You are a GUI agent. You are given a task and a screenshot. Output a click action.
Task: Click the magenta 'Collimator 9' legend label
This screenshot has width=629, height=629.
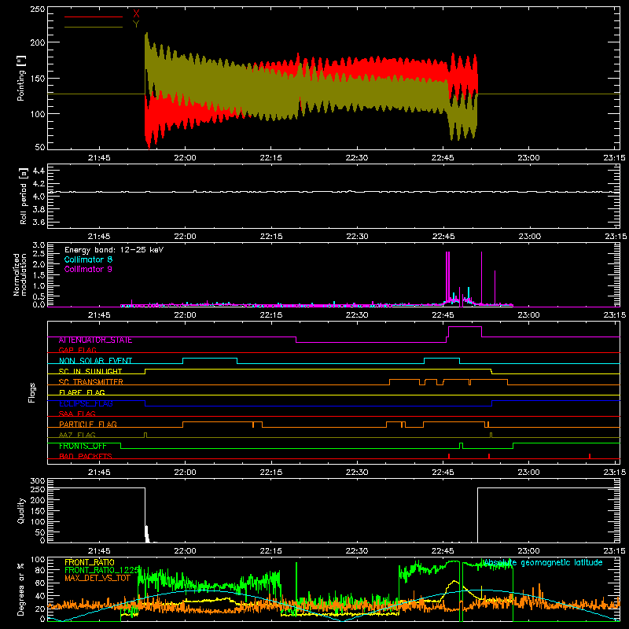click(x=88, y=269)
